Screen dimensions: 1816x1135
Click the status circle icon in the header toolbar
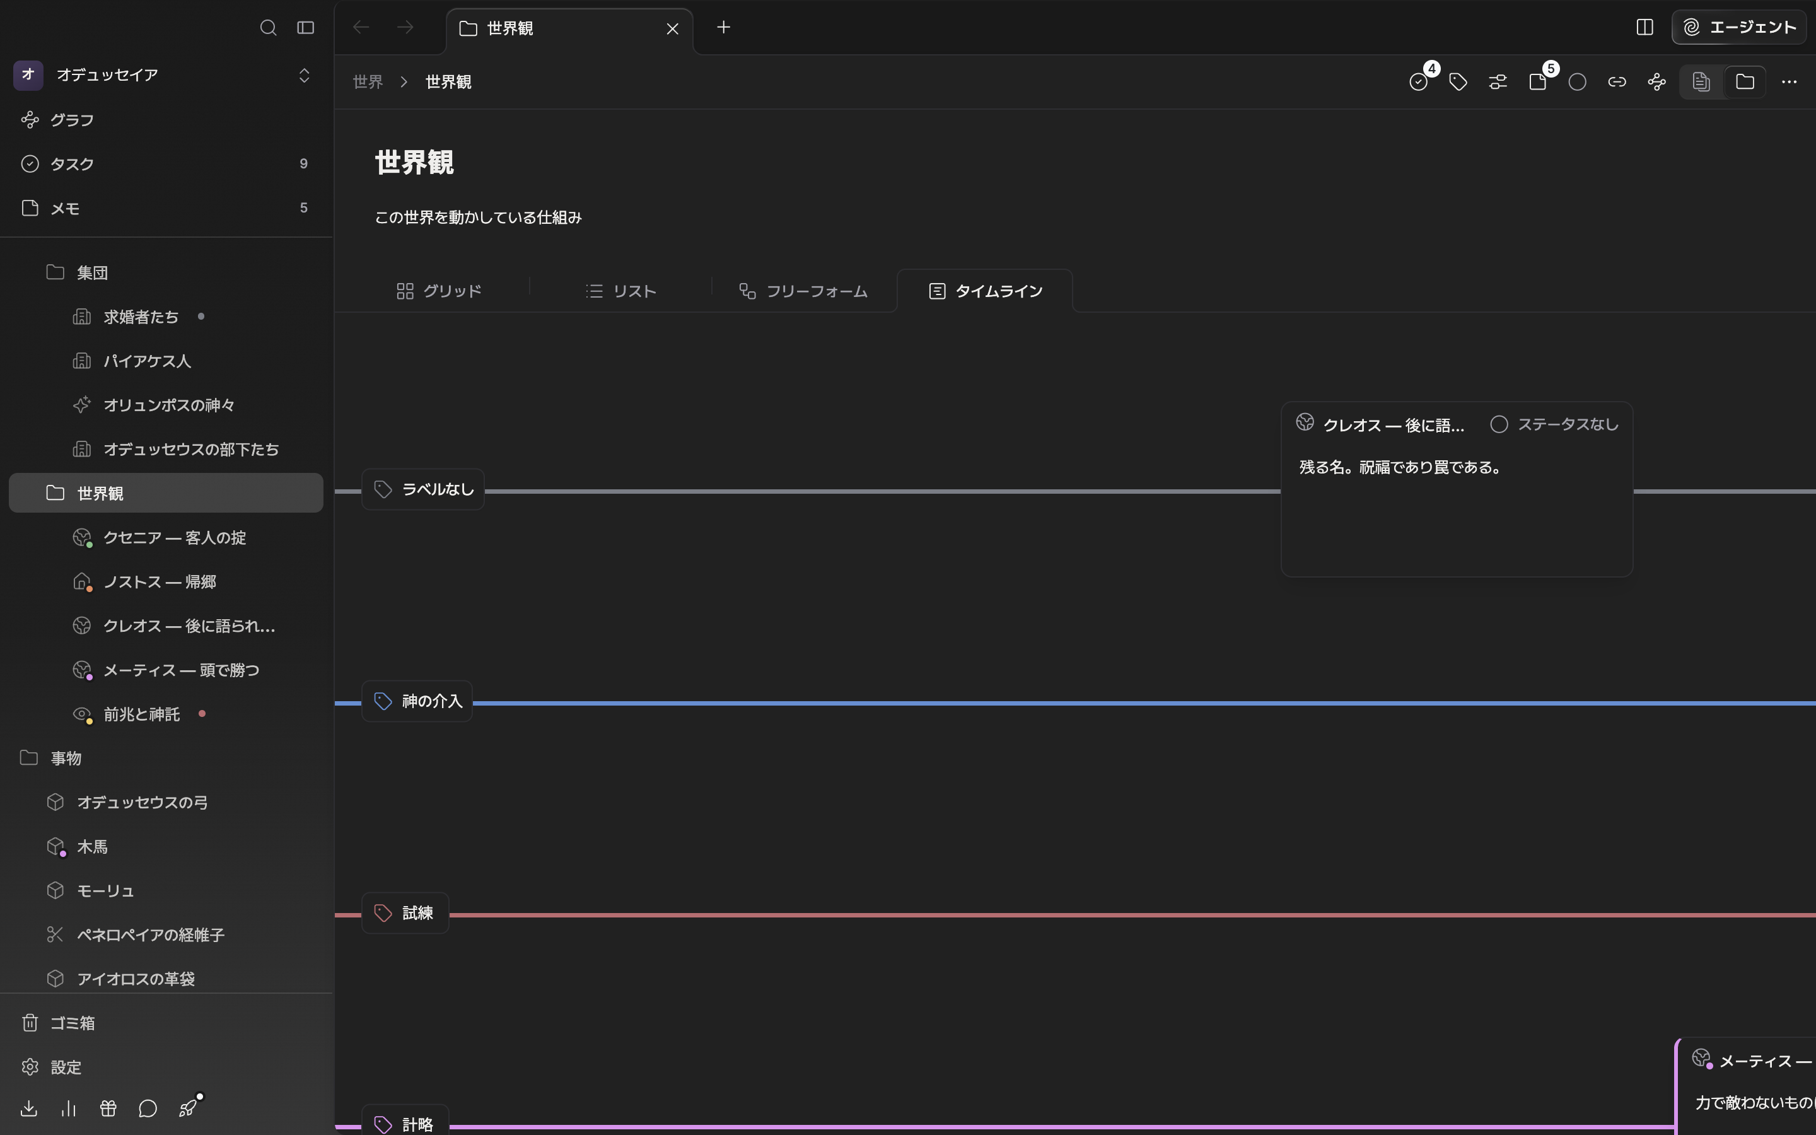(x=1578, y=82)
